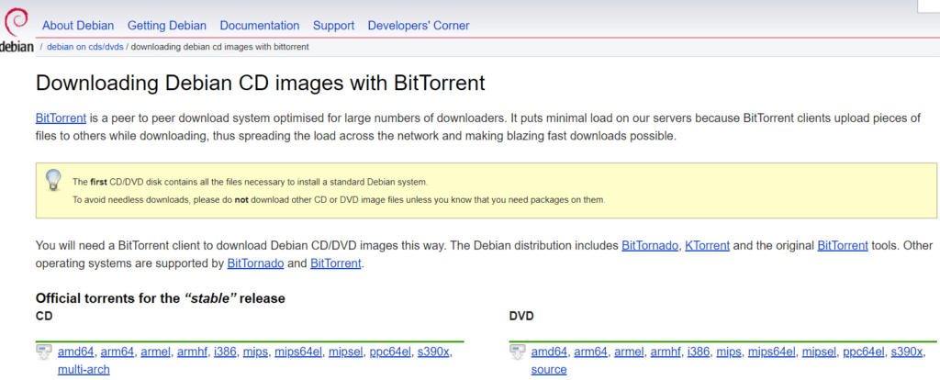Select armhf under DVD torrents

[666, 352]
